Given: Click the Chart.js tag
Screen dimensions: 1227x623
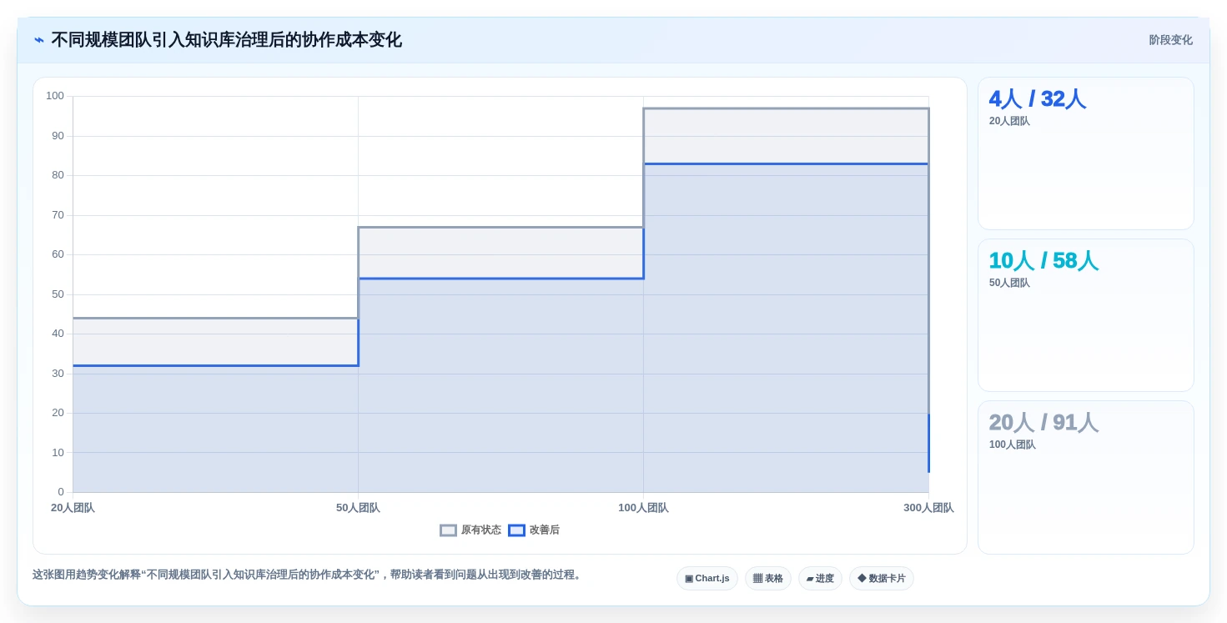Looking at the screenshot, I should [707, 578].
